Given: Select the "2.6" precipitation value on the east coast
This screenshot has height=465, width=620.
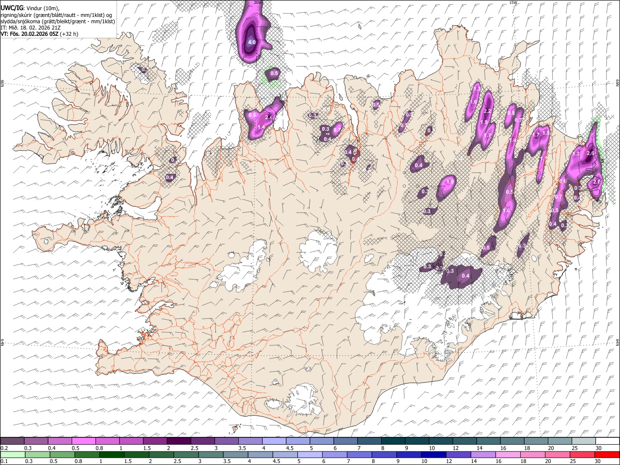Looking at the screenshot, I should point(590,153).
